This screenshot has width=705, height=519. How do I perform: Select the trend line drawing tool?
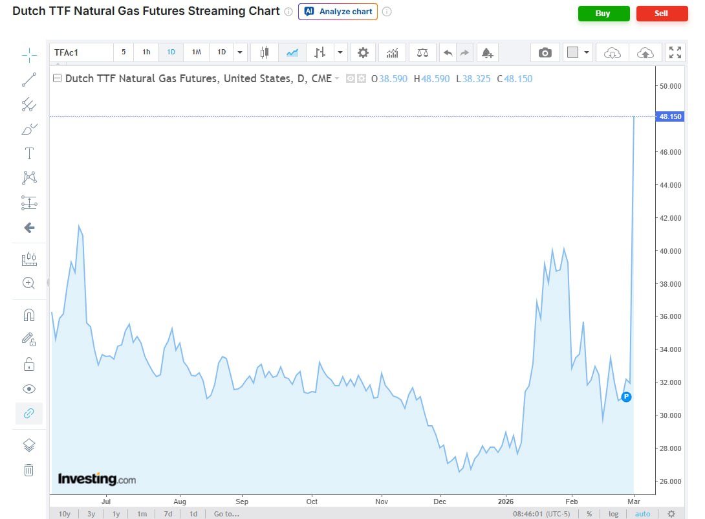29,80
